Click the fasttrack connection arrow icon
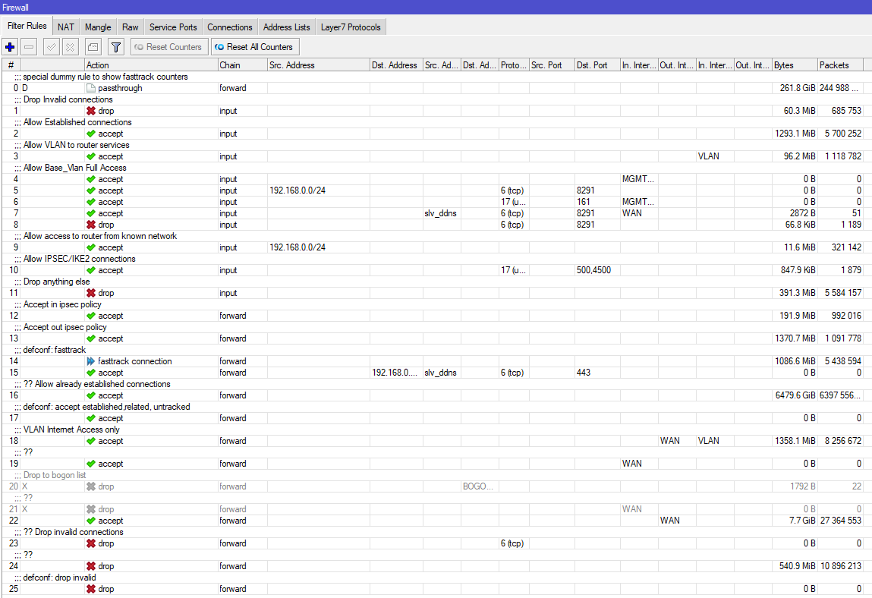Screen dimensions: 872x598 tap(91, 361)
